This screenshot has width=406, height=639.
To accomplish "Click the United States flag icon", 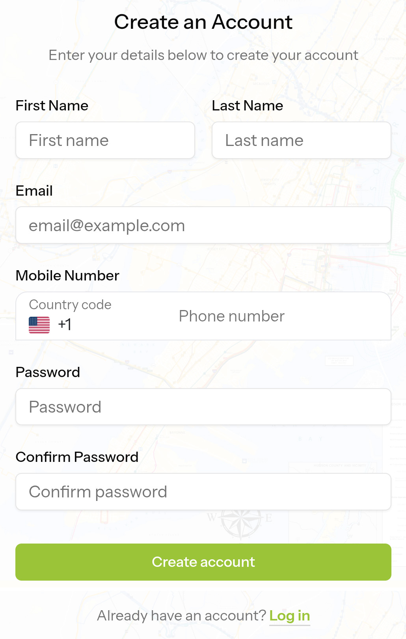I will pyautogui.click(x=39, y=325).
